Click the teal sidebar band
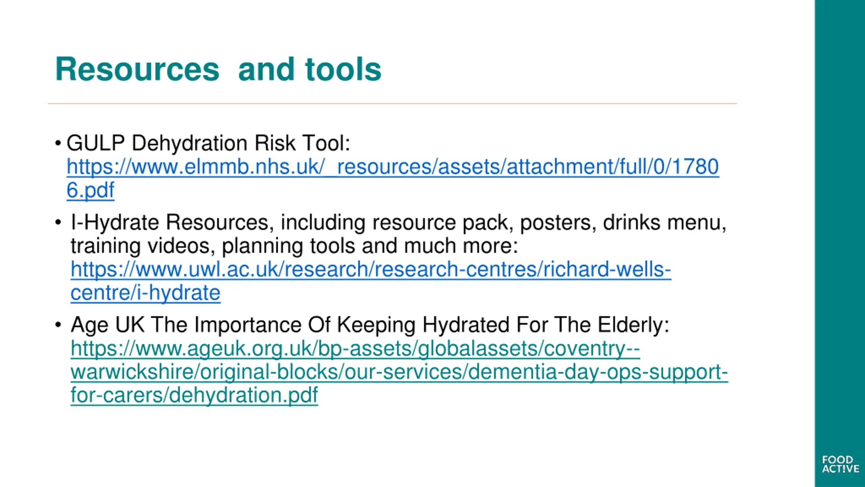The width and height of the screenshot is (865, 487). point(840,243)
